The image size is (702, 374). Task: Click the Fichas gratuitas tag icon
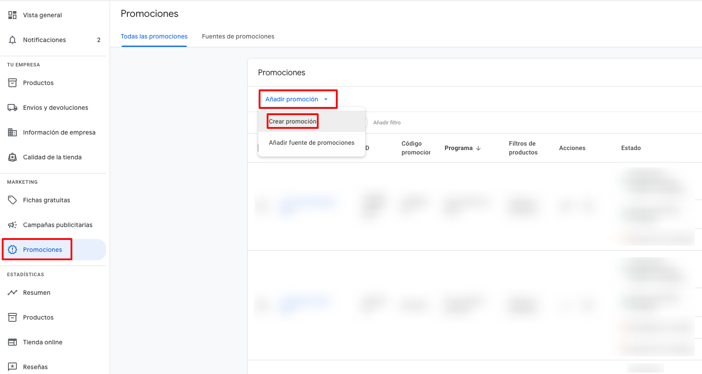(12, 200)
